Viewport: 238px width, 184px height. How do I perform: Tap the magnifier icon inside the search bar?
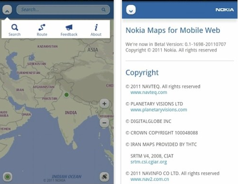[x=104, y=10]
